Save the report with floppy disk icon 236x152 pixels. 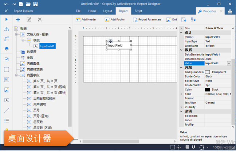pos(35,4)
